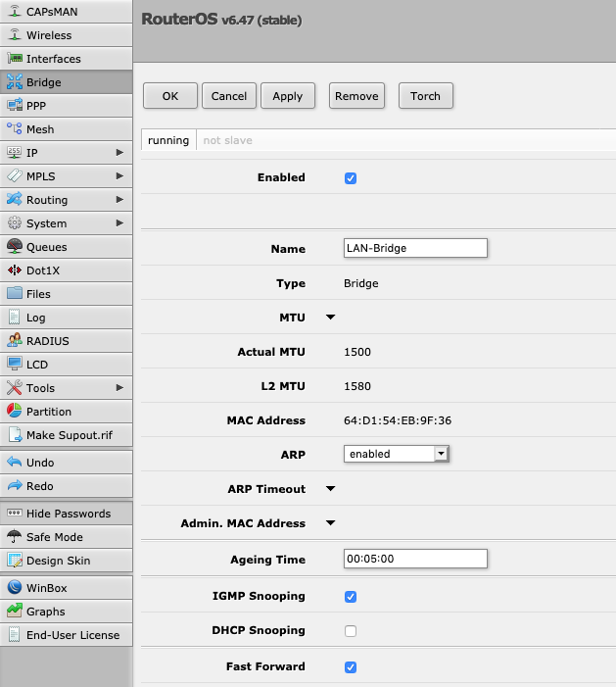
Task: Click the MAC address 64:D1:54:EB:9F:36
Action: point(398,420)
